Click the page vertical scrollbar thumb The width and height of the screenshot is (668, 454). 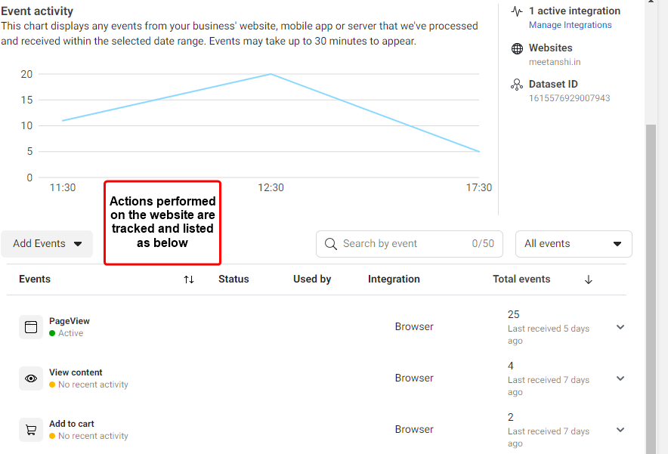click(651, 289)
